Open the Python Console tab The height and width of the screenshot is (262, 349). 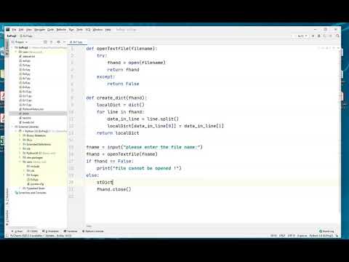pyautogui.click(x=93, y=231)
